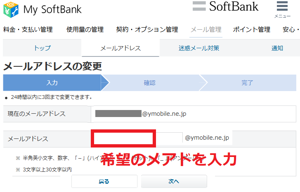Open 契約・オプション管理 menu

click(x=147, y=30)
